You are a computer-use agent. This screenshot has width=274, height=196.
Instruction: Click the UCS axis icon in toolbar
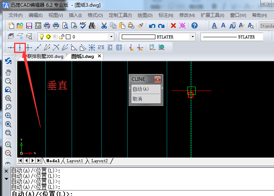(152, 47)
